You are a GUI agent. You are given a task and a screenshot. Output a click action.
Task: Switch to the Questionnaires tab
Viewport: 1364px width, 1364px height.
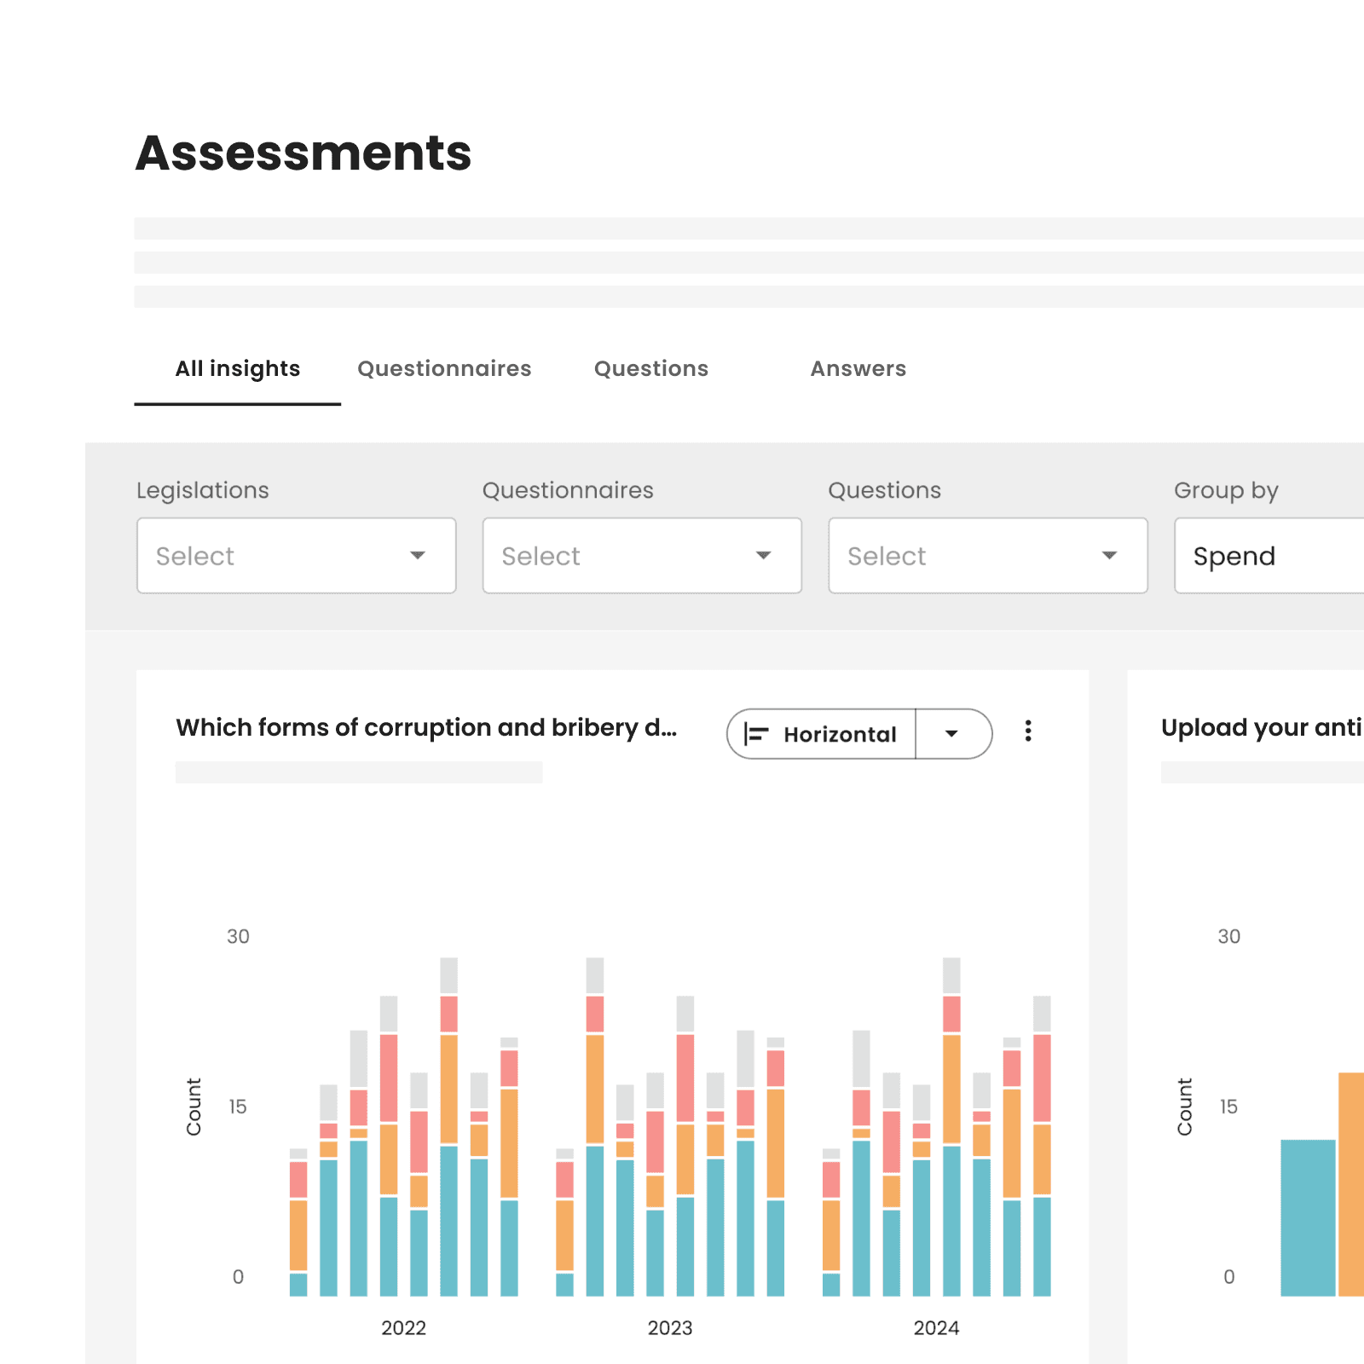(x=444, y=368)
